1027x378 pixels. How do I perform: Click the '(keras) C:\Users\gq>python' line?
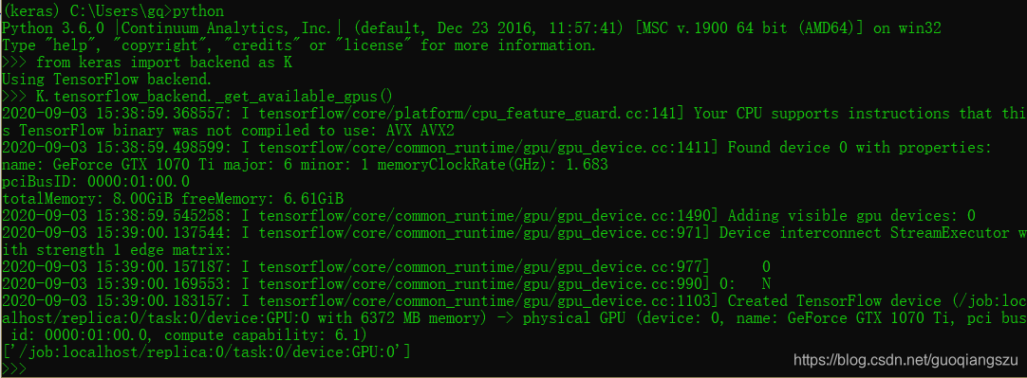click(113, 11)
